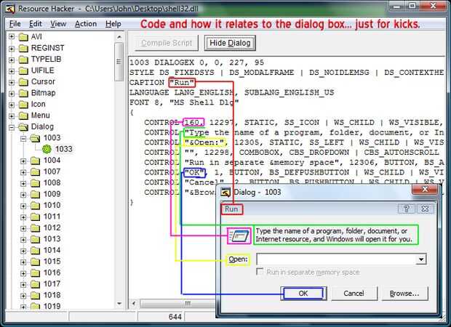
Task: Click the Run program icon in the dialog
Action: click(239, 236)
